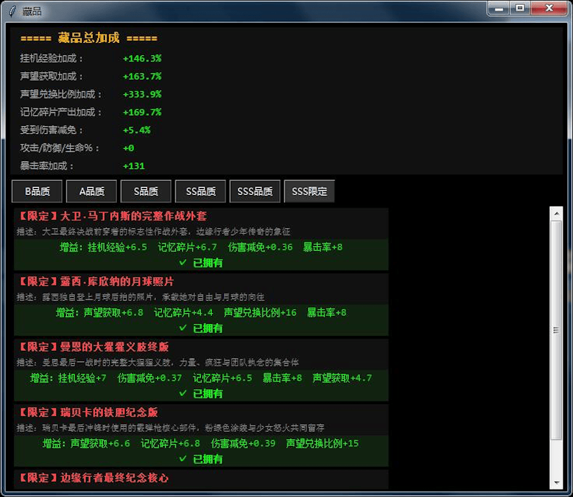
Task: Click the 声望兑换比例加成 label
Action: point(61,95)
